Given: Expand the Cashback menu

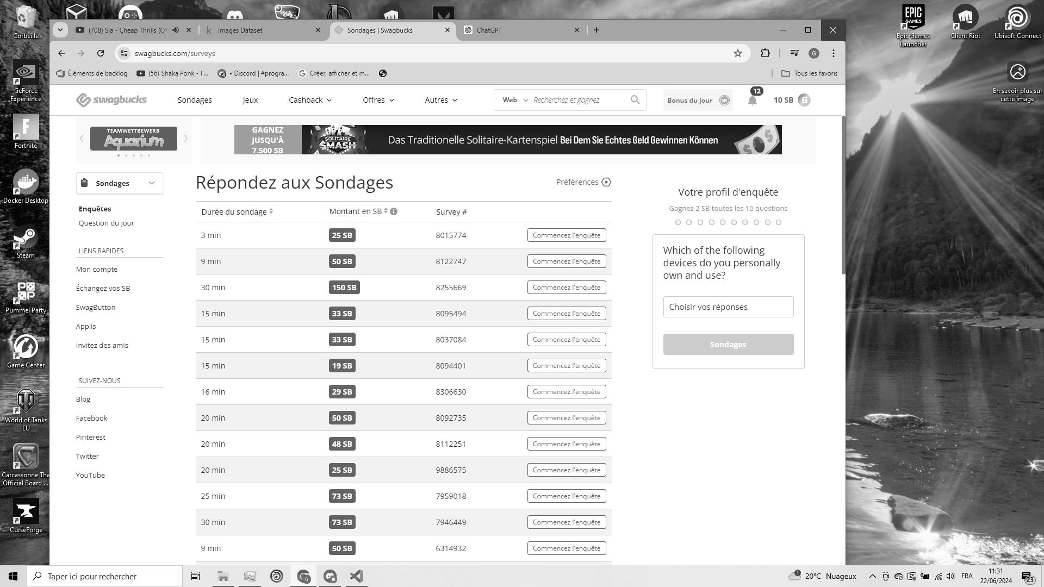Looking at the screenshot, I should click(x=310, y=100).
